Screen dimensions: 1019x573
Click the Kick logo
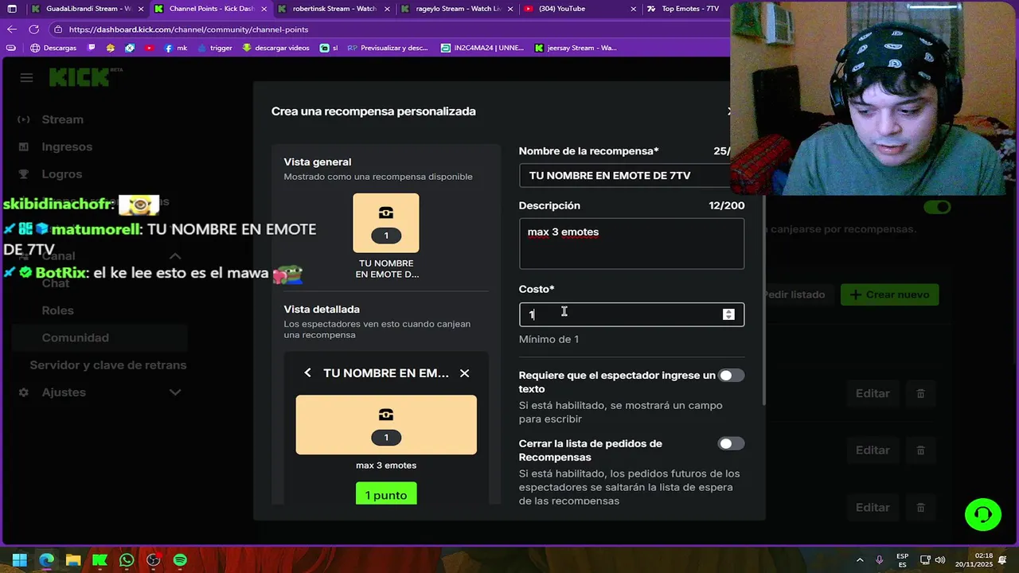tap(80, 77)
